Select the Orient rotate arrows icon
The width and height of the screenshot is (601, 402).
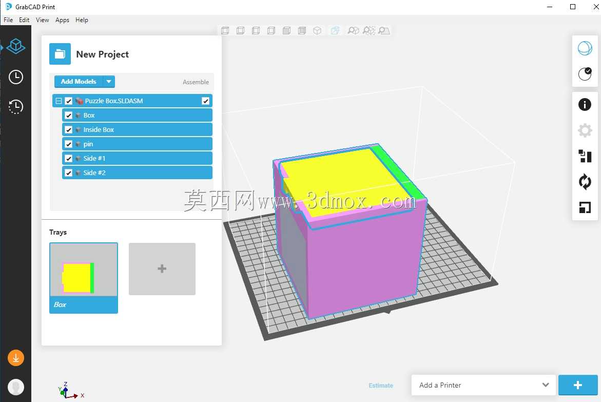pyautogui.click(x=585, y=182)
